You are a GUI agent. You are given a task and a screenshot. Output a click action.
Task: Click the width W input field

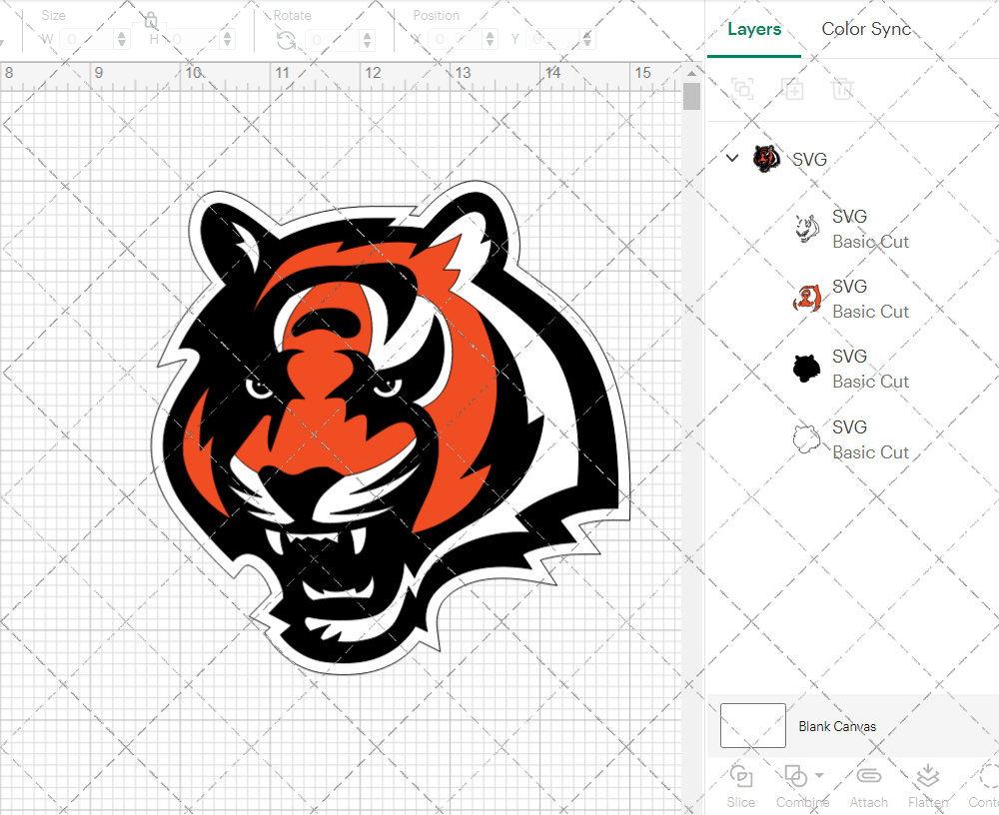87,40
